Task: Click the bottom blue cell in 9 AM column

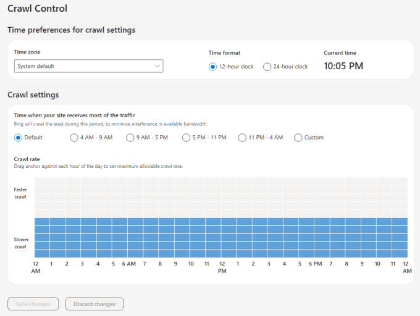Action: [182, 254]
